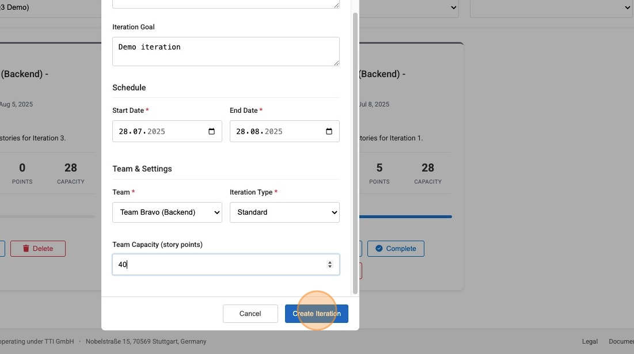Click the up arrow of the Team Capacity stepper
Image resolution: width=634 pixels, height=354 pixels.
click(x=330, y=261)
